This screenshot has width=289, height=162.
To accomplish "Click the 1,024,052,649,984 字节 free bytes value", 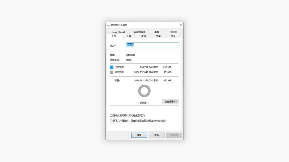I will coord(146,72).
